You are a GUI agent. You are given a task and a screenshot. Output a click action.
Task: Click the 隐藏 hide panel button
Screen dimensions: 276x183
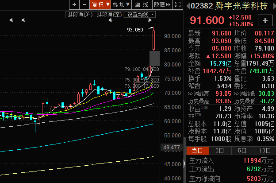161,4
